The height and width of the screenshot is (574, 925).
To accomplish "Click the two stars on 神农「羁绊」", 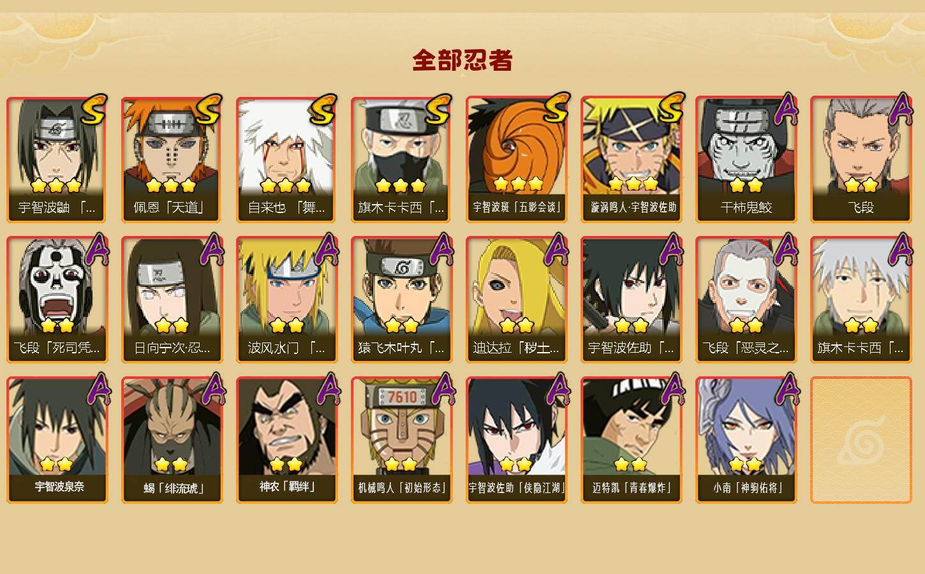I will tap(286, 464).
